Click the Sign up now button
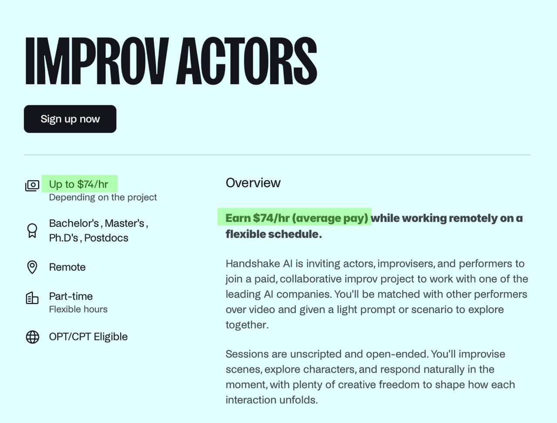This screenshot has width=557, height=423. tap(70, 119)
